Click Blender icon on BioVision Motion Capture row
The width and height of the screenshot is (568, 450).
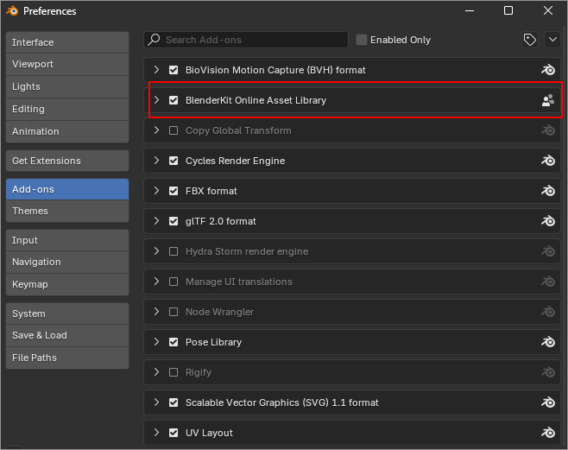pos(547,70)
